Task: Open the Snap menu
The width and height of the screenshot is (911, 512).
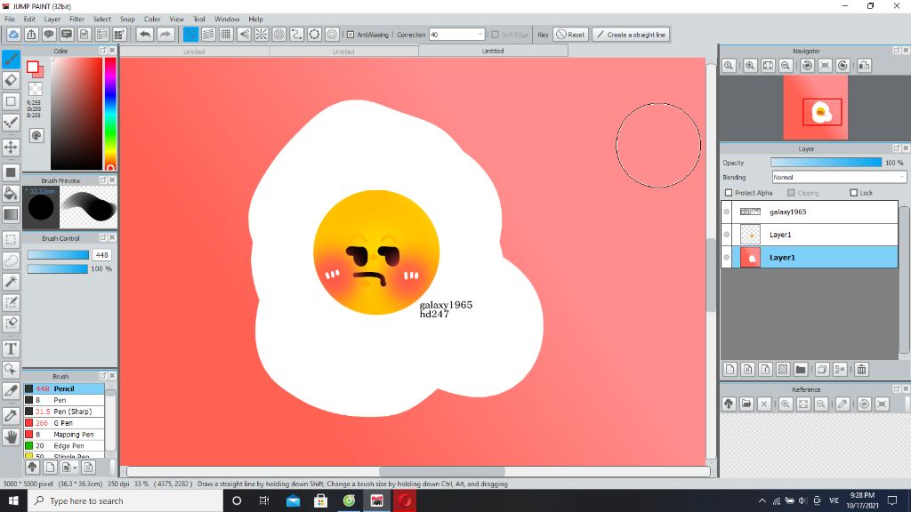Action: point(127,19)
